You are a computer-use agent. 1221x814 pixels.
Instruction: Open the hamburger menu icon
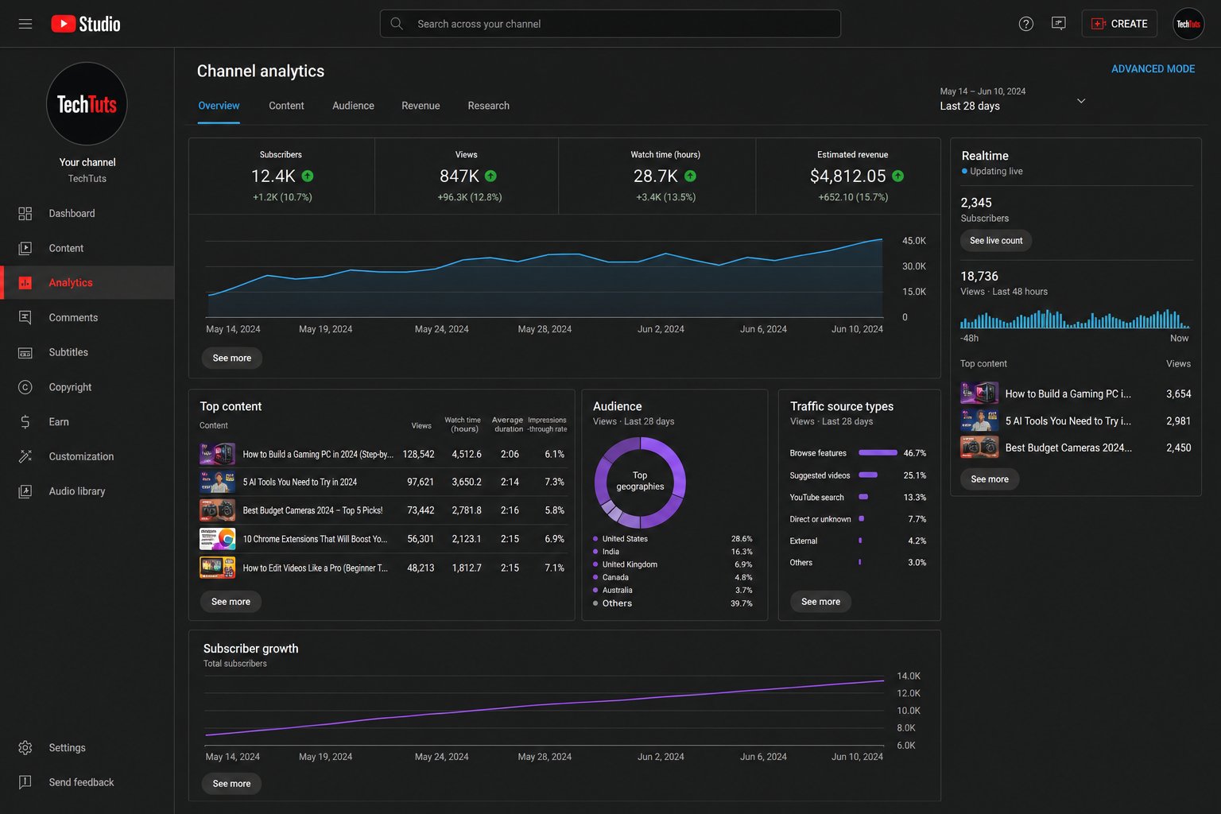[x=25, y=24]
